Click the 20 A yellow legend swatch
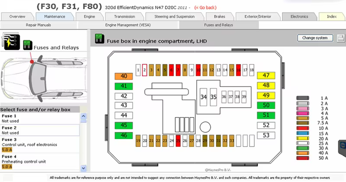The image size is (346, 182). click(302, 138)
